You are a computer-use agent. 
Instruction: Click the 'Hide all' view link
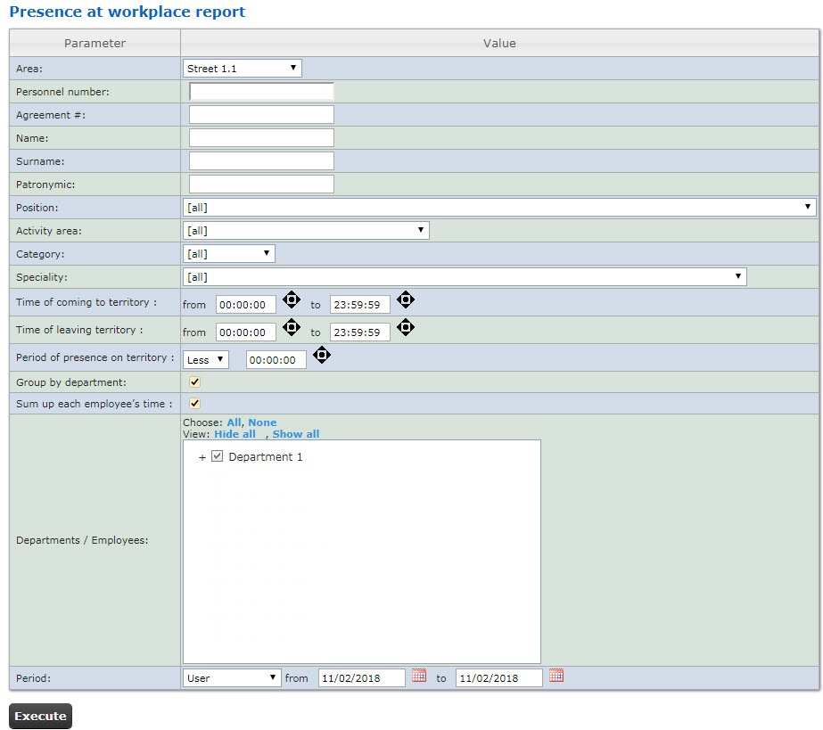[235, 434]
